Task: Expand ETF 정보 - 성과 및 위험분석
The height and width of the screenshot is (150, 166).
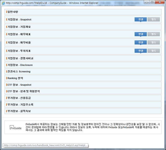Action: point(24,91)
